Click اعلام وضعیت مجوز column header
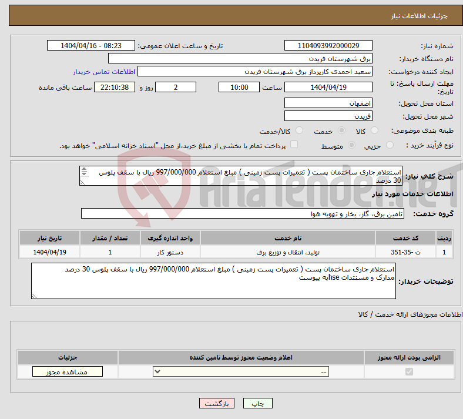This screenshot has width=463, height=419. pos(241,357)
